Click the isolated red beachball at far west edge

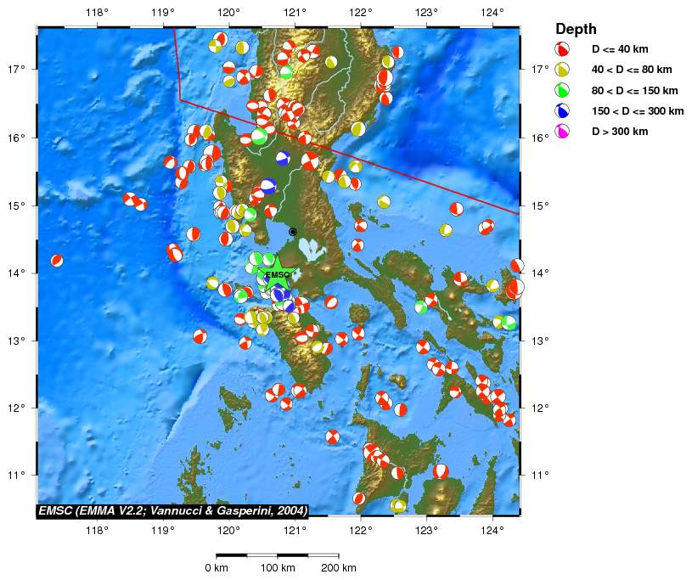click(57, 261)
